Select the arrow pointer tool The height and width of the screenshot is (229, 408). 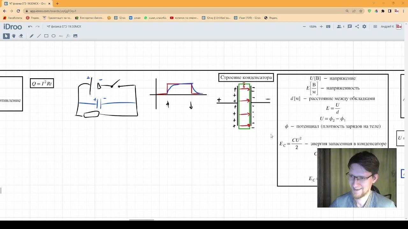point(6,36)
